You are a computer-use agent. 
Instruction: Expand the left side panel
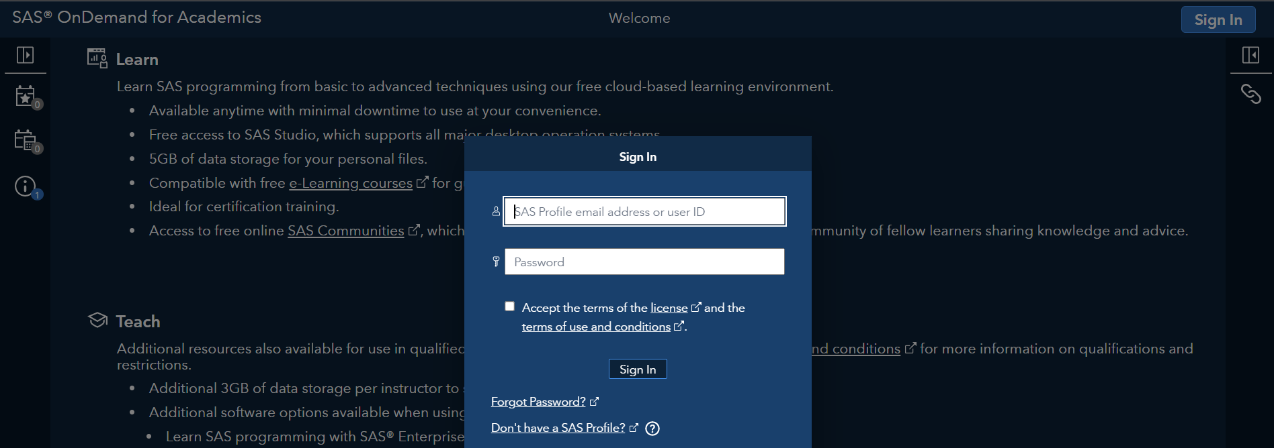[x=25, y=55]
